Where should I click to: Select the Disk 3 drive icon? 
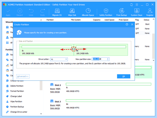pyautogui.click(x=52, y=101)
